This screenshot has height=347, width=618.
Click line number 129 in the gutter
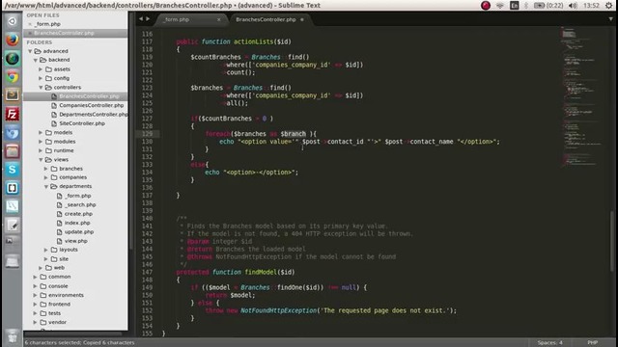click(x=147, y=134)
